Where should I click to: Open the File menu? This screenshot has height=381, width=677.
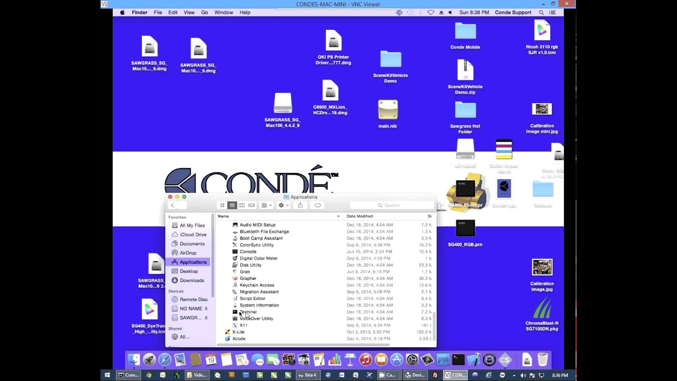158,12
